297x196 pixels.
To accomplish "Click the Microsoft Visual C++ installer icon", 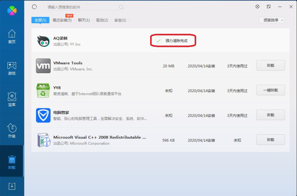I will tap(44, 140).
